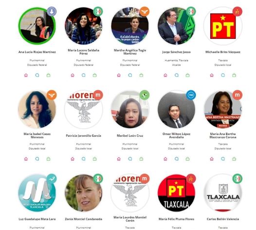The height and width of the screenshot is (230, 256).
Task: Click the pink house icon under Jorge Sánchez Jasso
Action: 165,75
